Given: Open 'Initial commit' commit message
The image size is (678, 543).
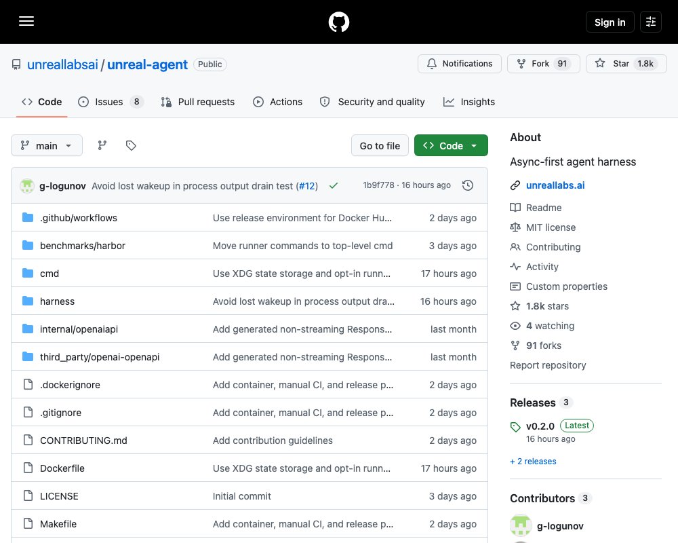Looking at the screenshot, I should tap(242, 496).
